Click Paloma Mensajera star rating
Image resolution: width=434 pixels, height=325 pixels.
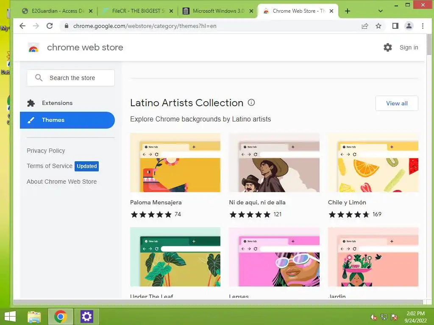pos(151,215)
